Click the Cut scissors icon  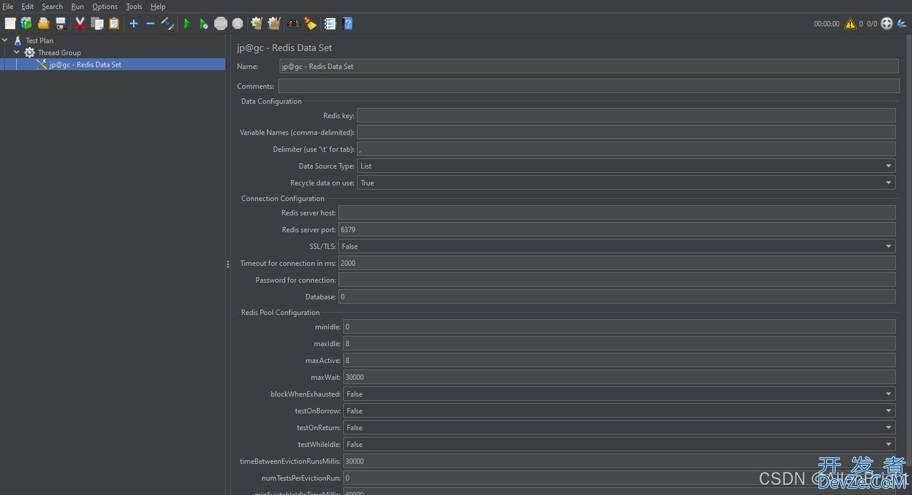click(x=80, y=23)
